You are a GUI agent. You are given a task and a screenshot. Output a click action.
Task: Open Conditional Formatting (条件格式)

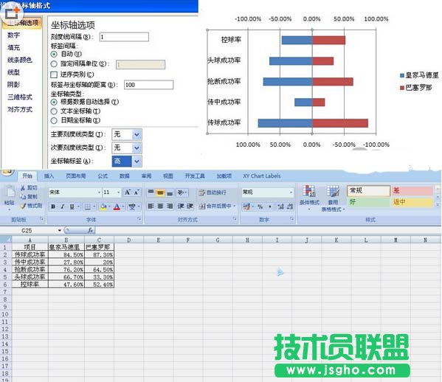coord(309,198)
